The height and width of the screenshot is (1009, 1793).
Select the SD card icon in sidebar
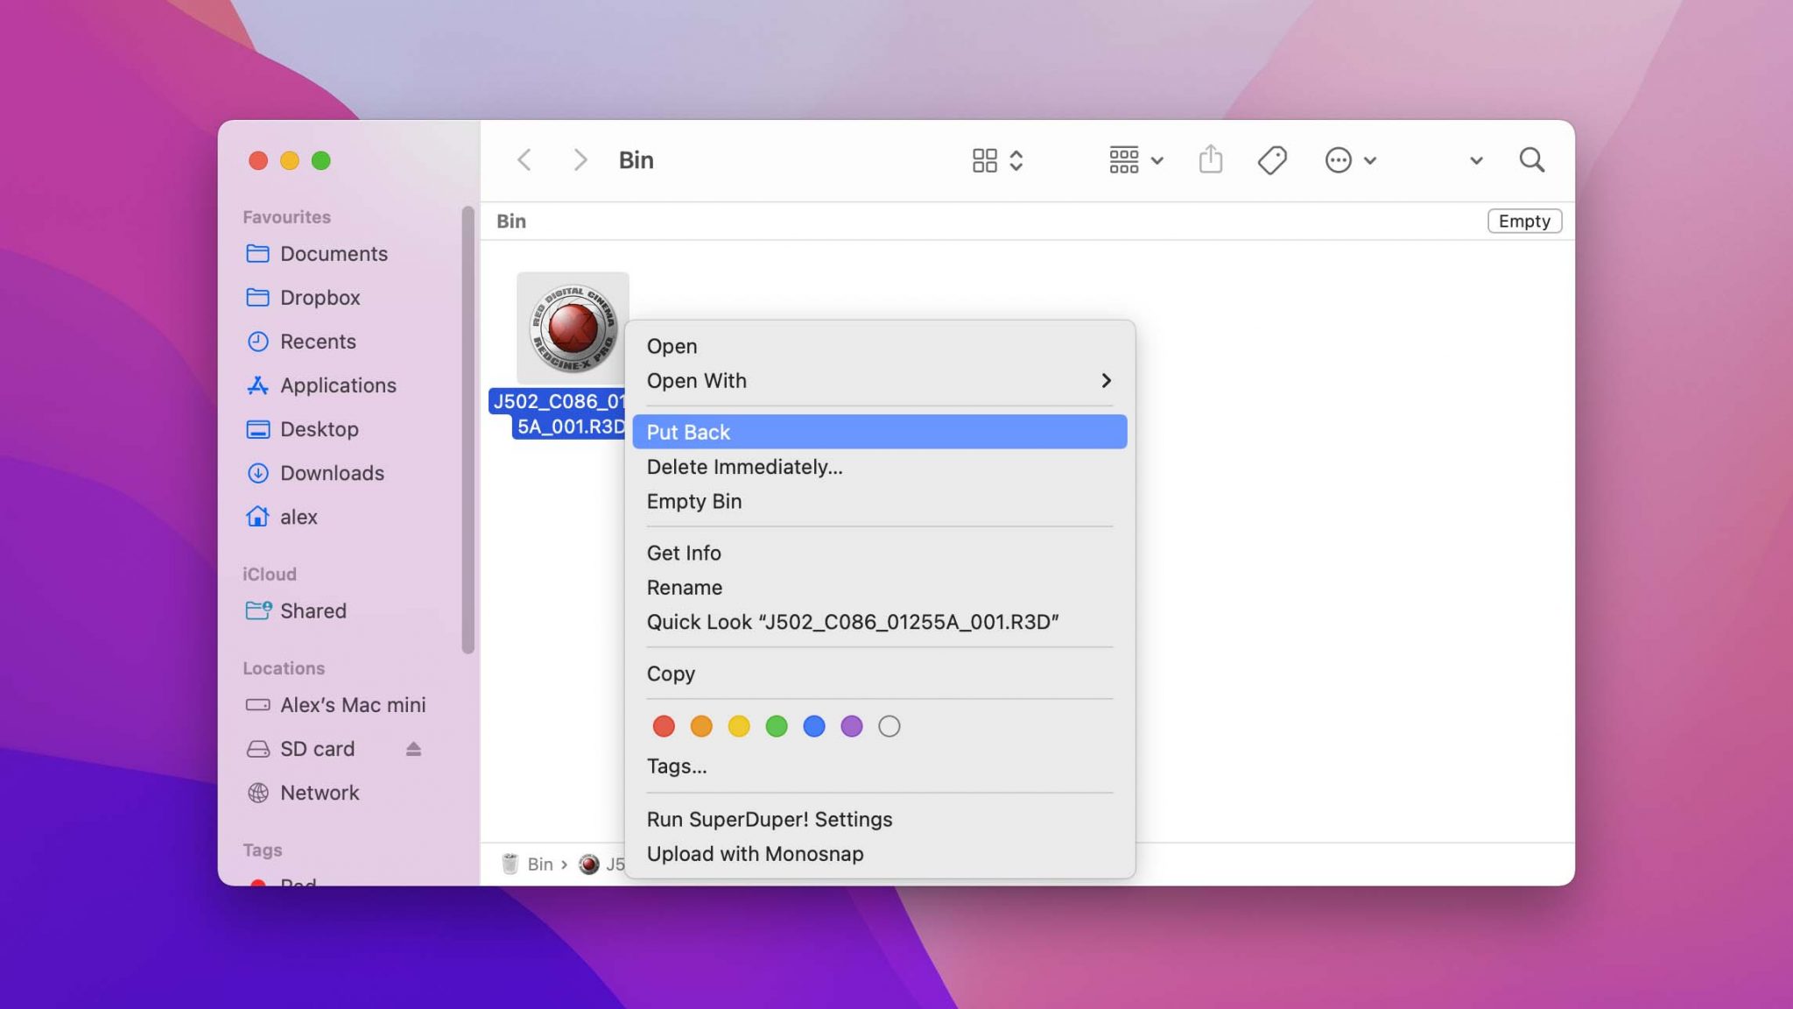coord(257,748)
